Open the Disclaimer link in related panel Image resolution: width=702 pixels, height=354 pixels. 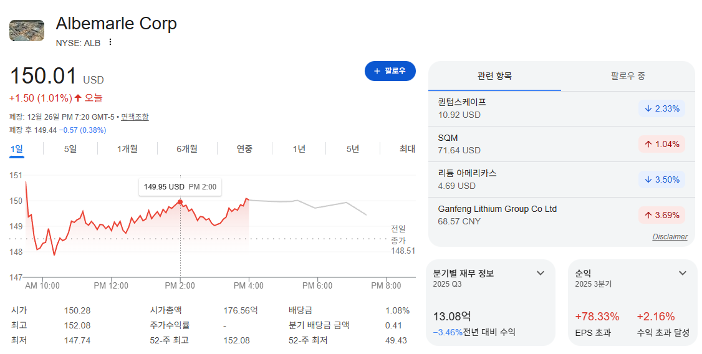[670, 237]
